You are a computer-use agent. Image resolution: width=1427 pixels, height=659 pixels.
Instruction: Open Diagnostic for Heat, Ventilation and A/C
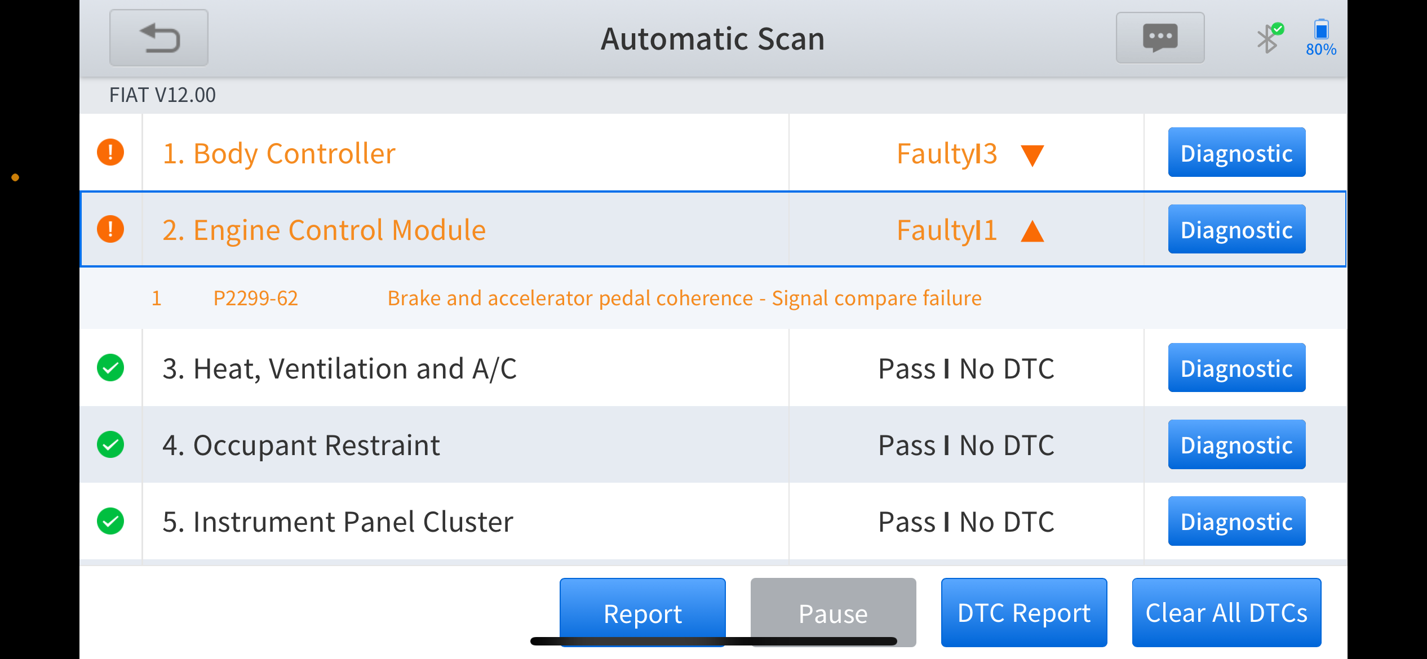pyautogui.click(x=1237, y=368)
